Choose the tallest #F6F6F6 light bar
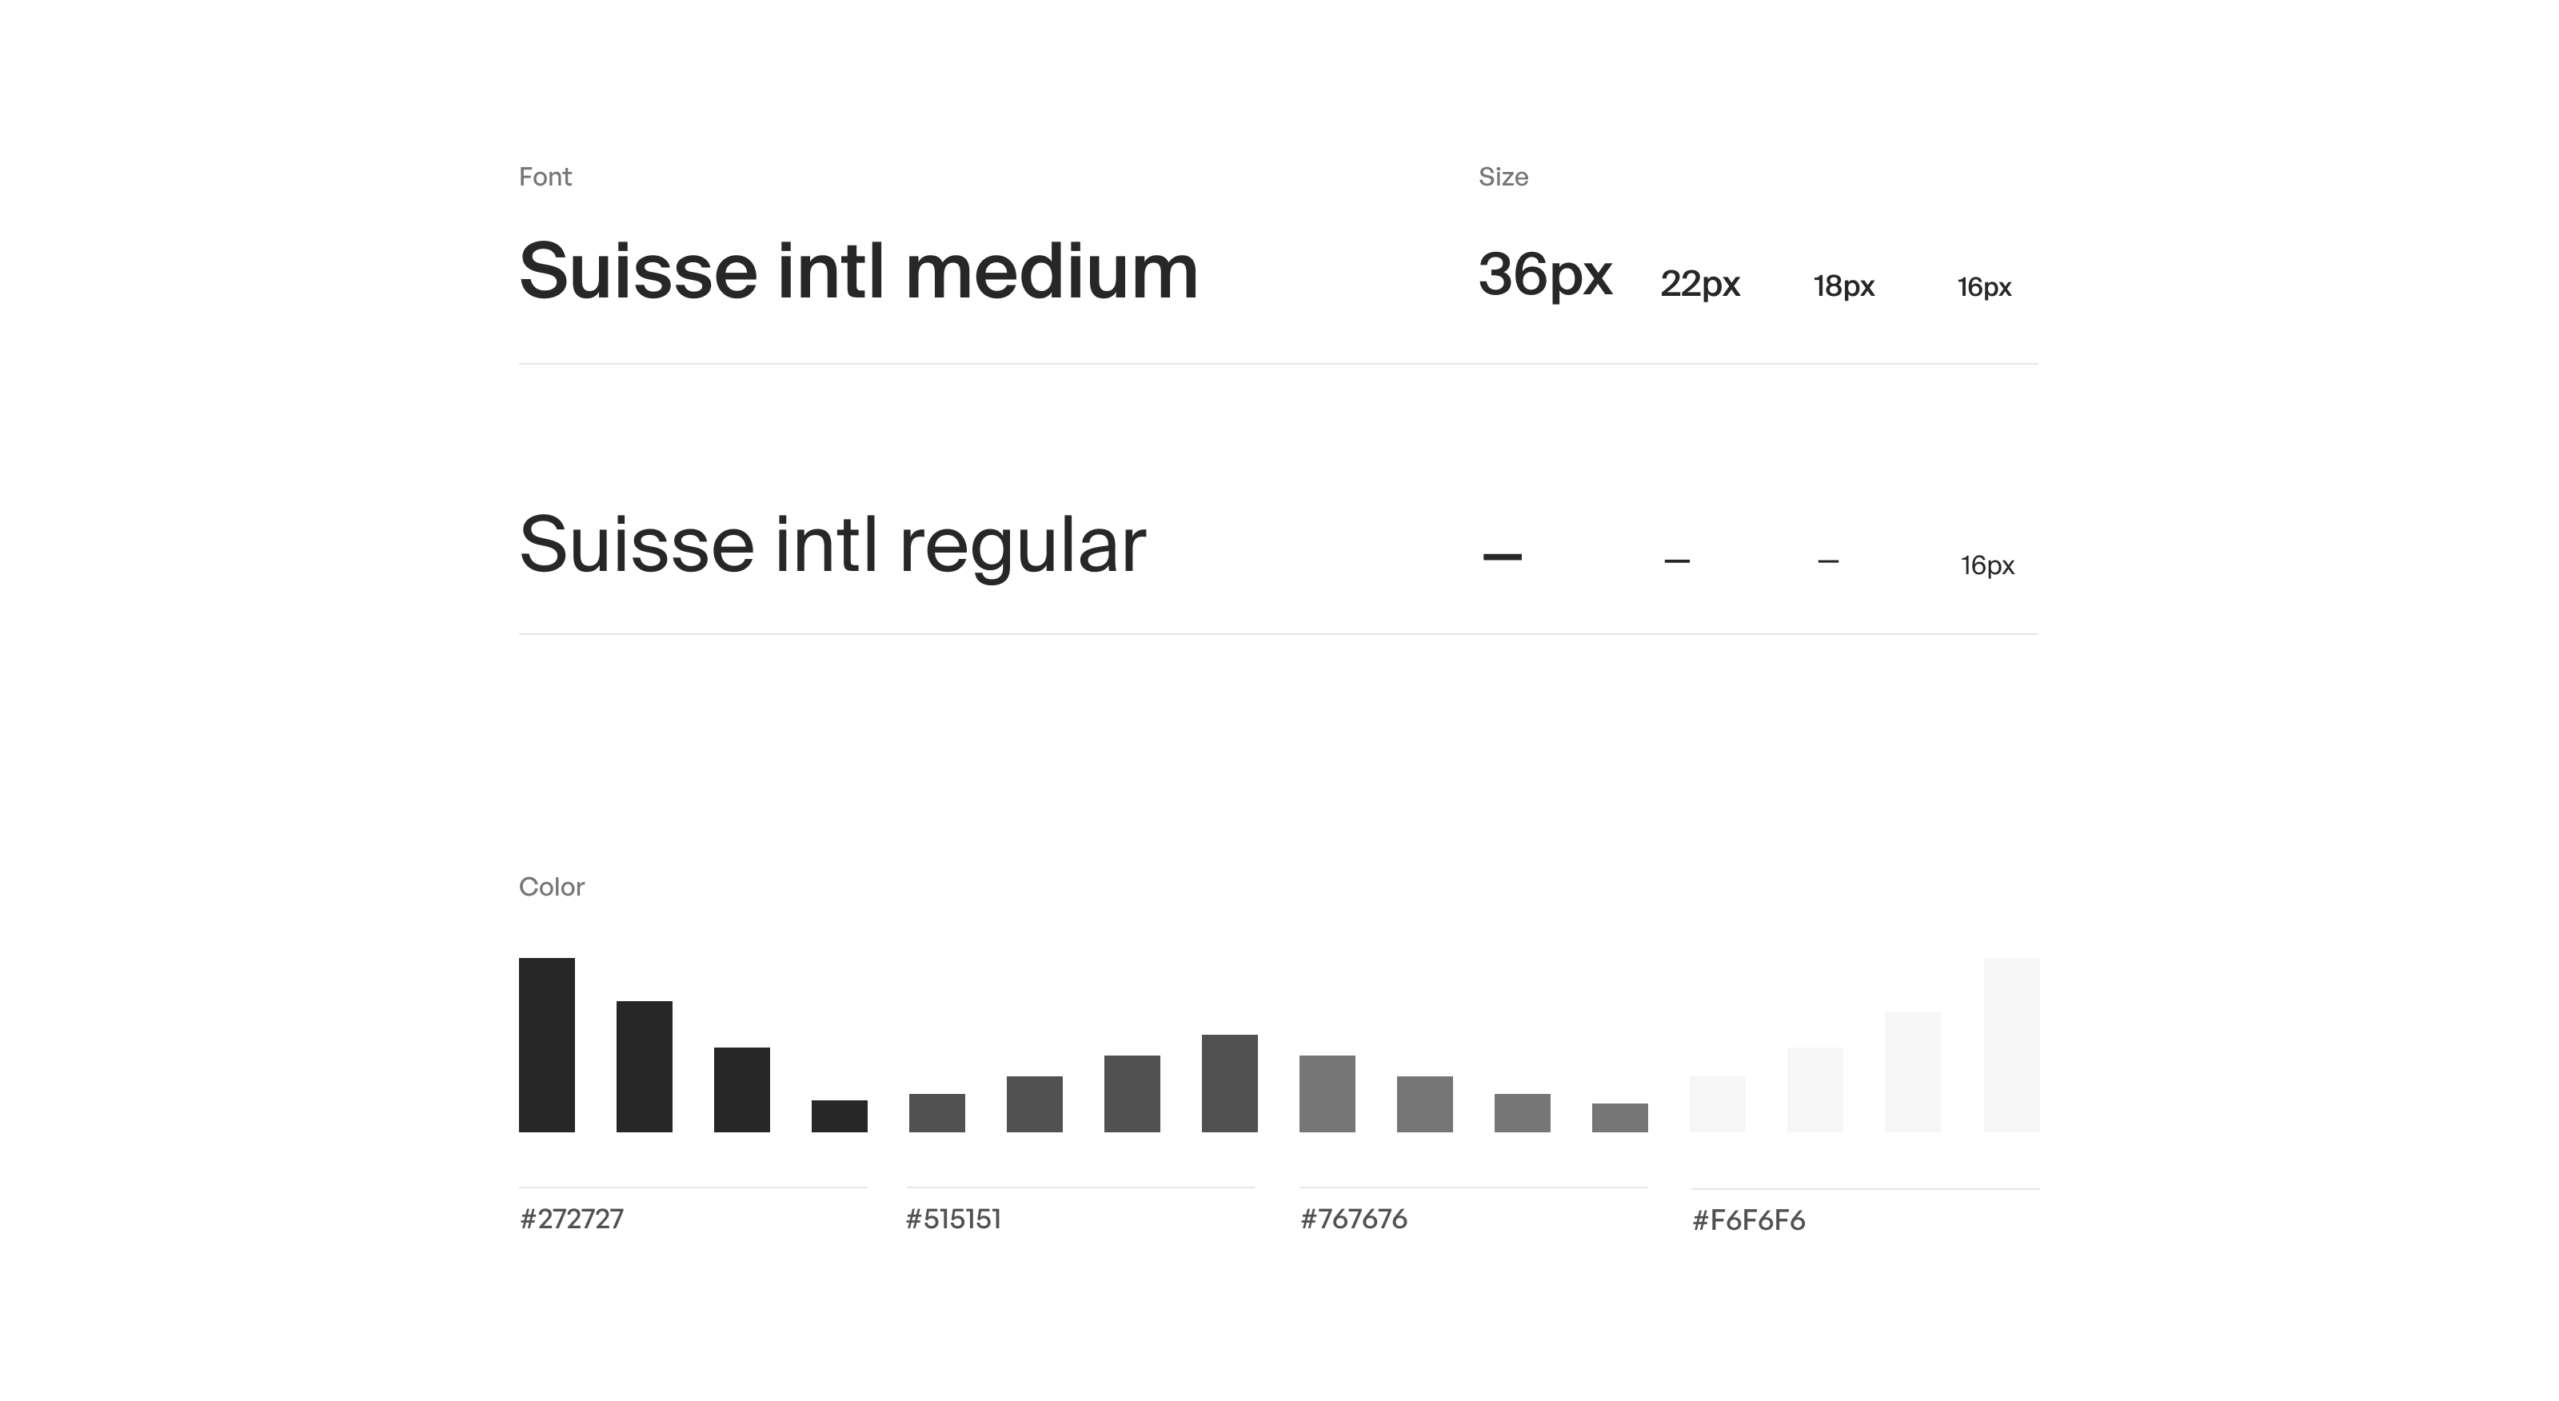Image resolution: width=2559 pixels, height=1401 pixels. (x=2010, y=1044)
